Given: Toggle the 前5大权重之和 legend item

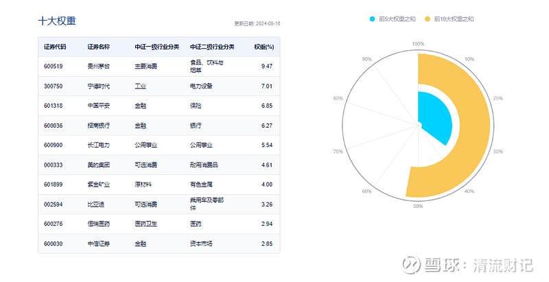Looking at the screenshot, I should (x=393, y=19).
